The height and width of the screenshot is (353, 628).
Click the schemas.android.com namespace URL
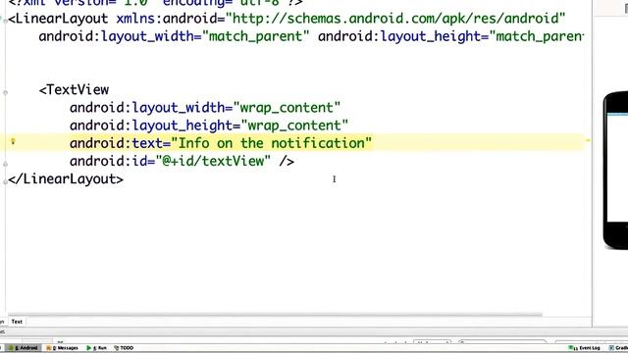pyautogui.click(x=395, y=19)
